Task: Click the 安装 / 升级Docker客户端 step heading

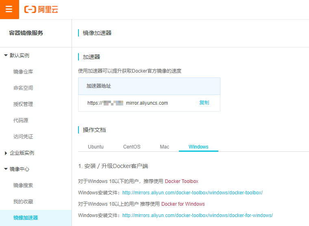Action: pos(113,166)
